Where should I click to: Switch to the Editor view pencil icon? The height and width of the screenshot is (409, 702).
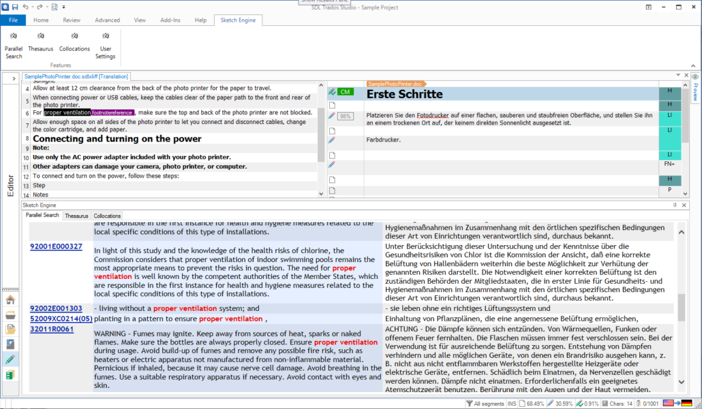pyautogui.click(x=10, y=360)
